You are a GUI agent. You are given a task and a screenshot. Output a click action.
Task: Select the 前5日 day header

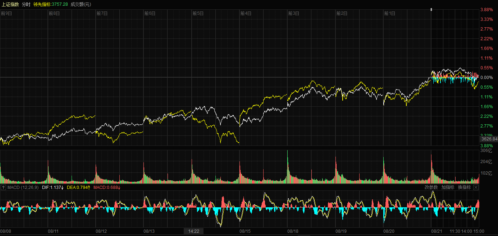coord(198,14)
